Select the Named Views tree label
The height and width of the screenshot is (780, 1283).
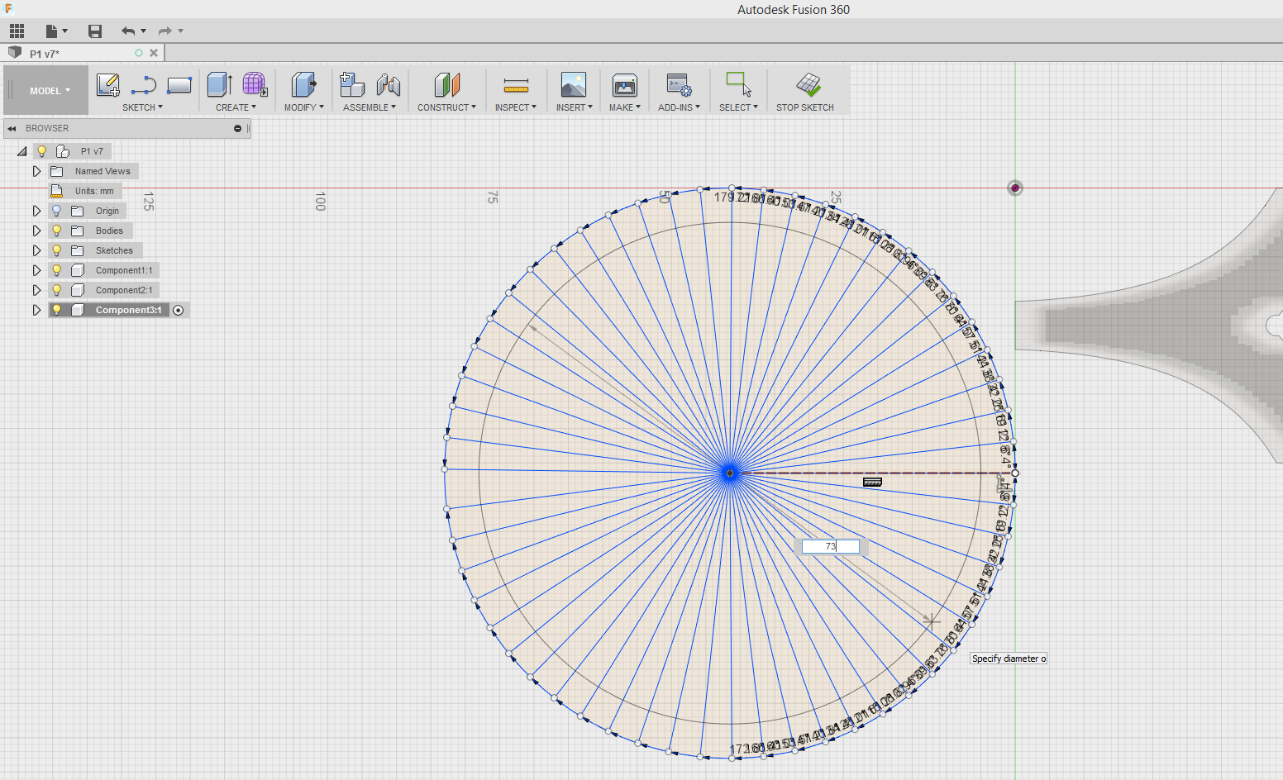tap(103, 171)
